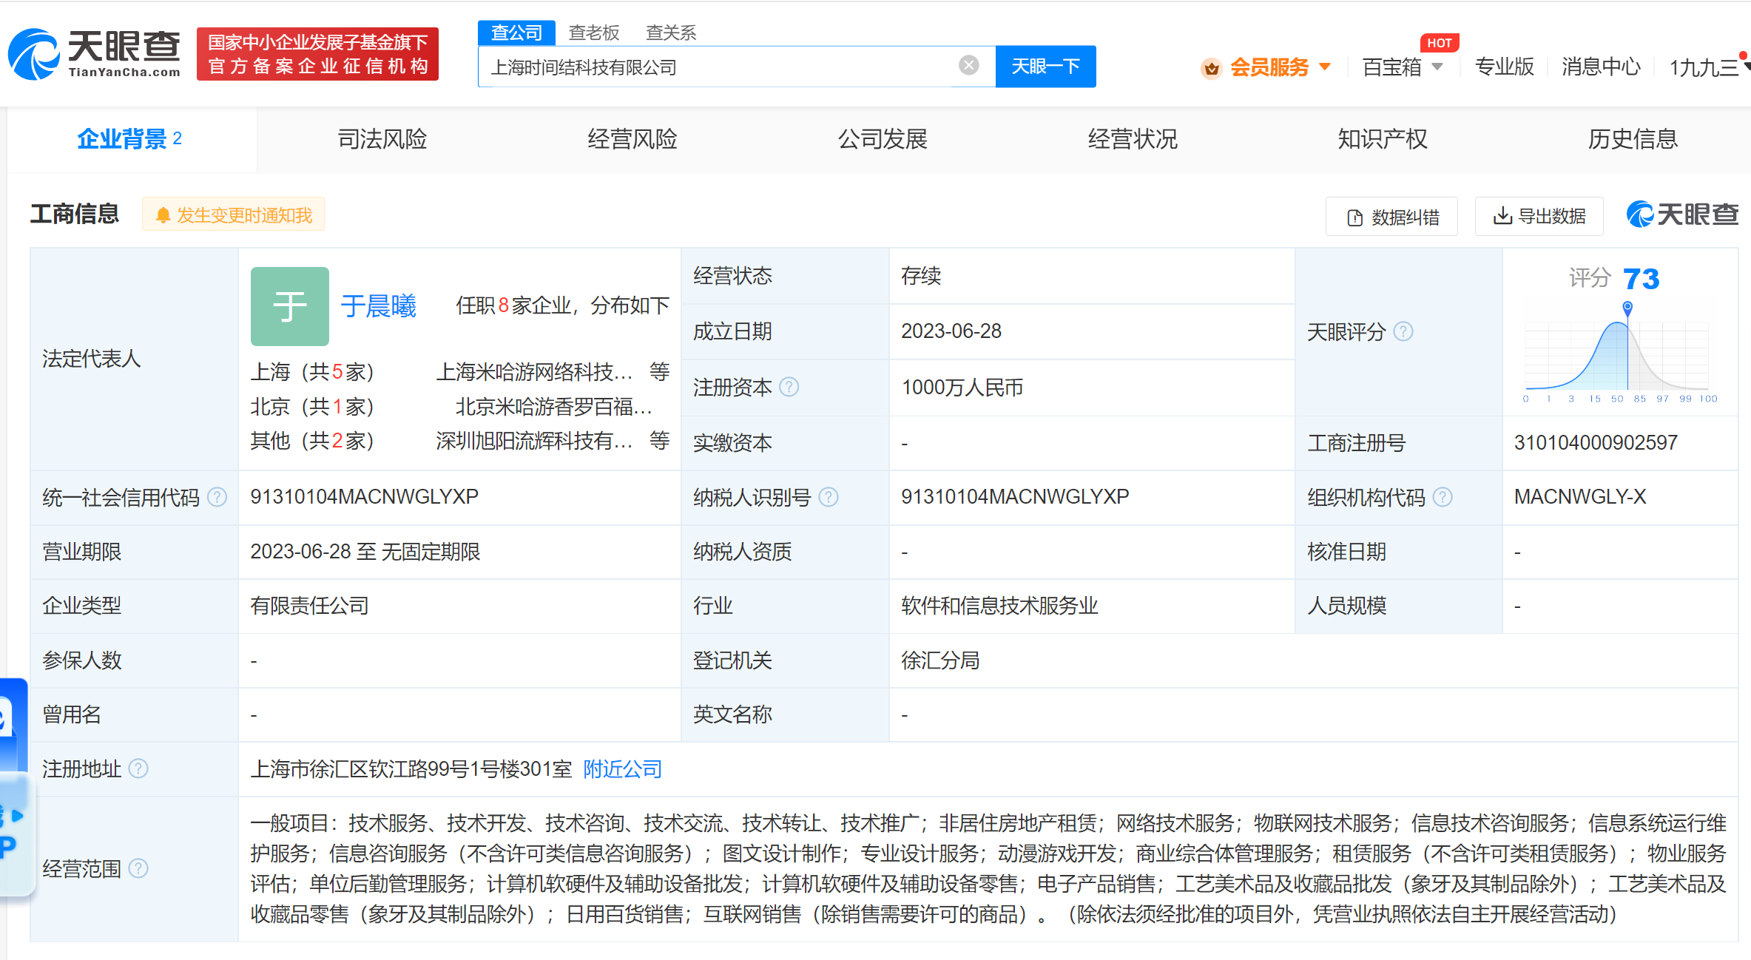Click help icon beside 组织机构代码
Screen dimensions: 1751x960
(1443, 497)
